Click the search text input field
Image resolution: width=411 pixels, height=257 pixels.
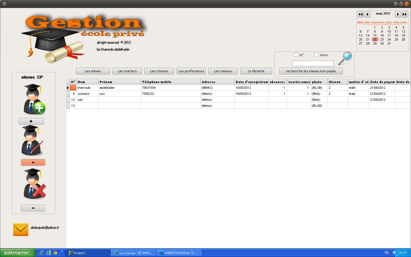click(x=313, y=63)
